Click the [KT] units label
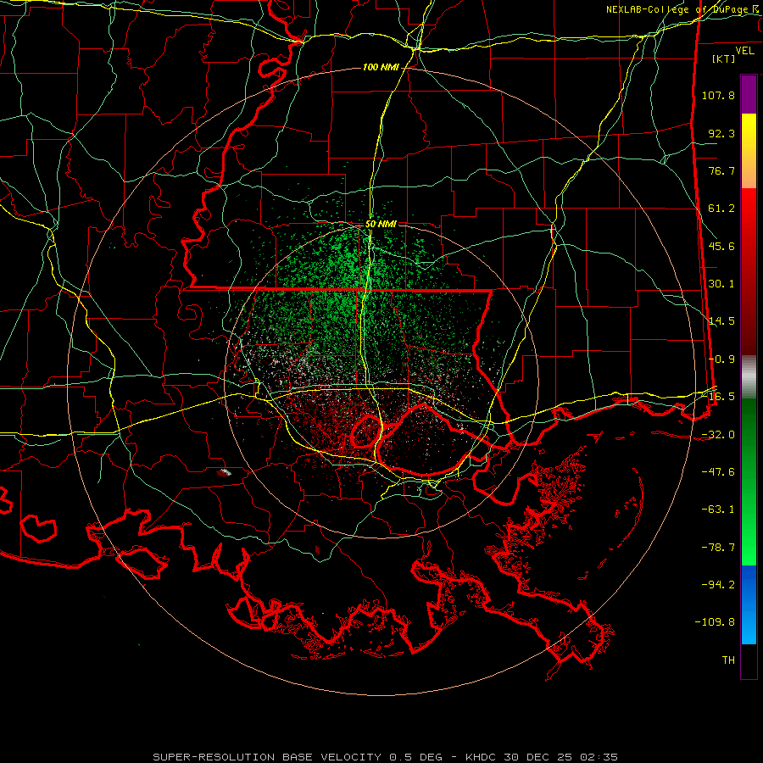Screen dimensions: 763x763 [x=724, y=58]
